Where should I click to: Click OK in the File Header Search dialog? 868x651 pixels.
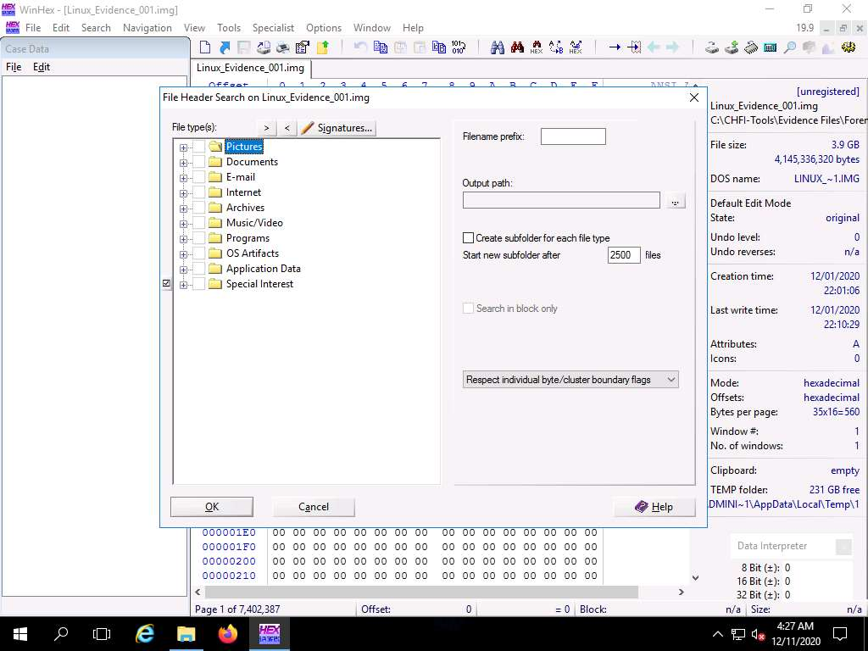(212, 507)
